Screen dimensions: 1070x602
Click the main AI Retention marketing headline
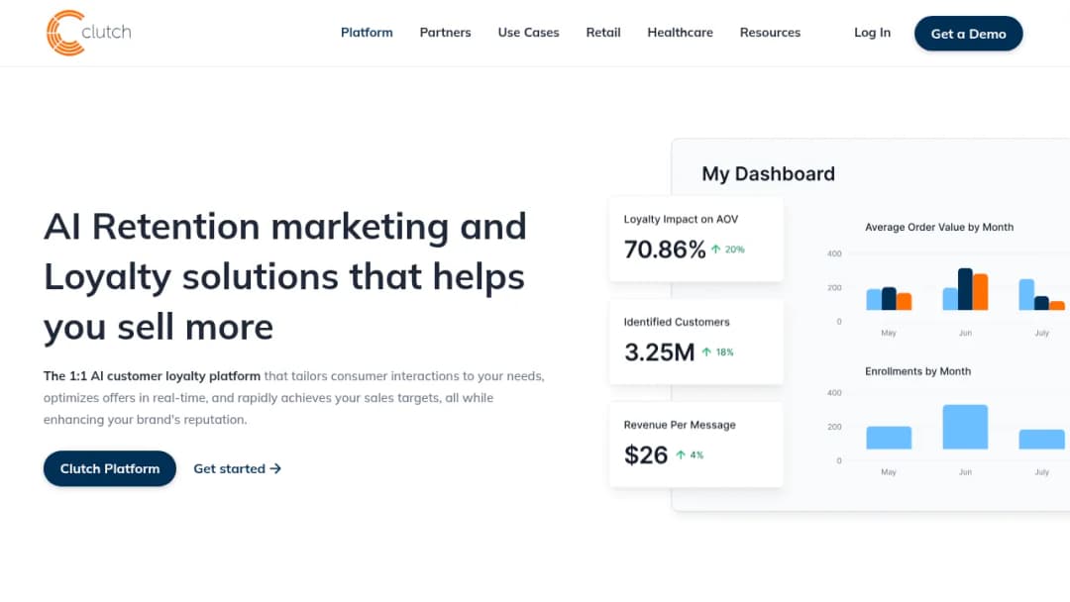(x=285, y=276)
